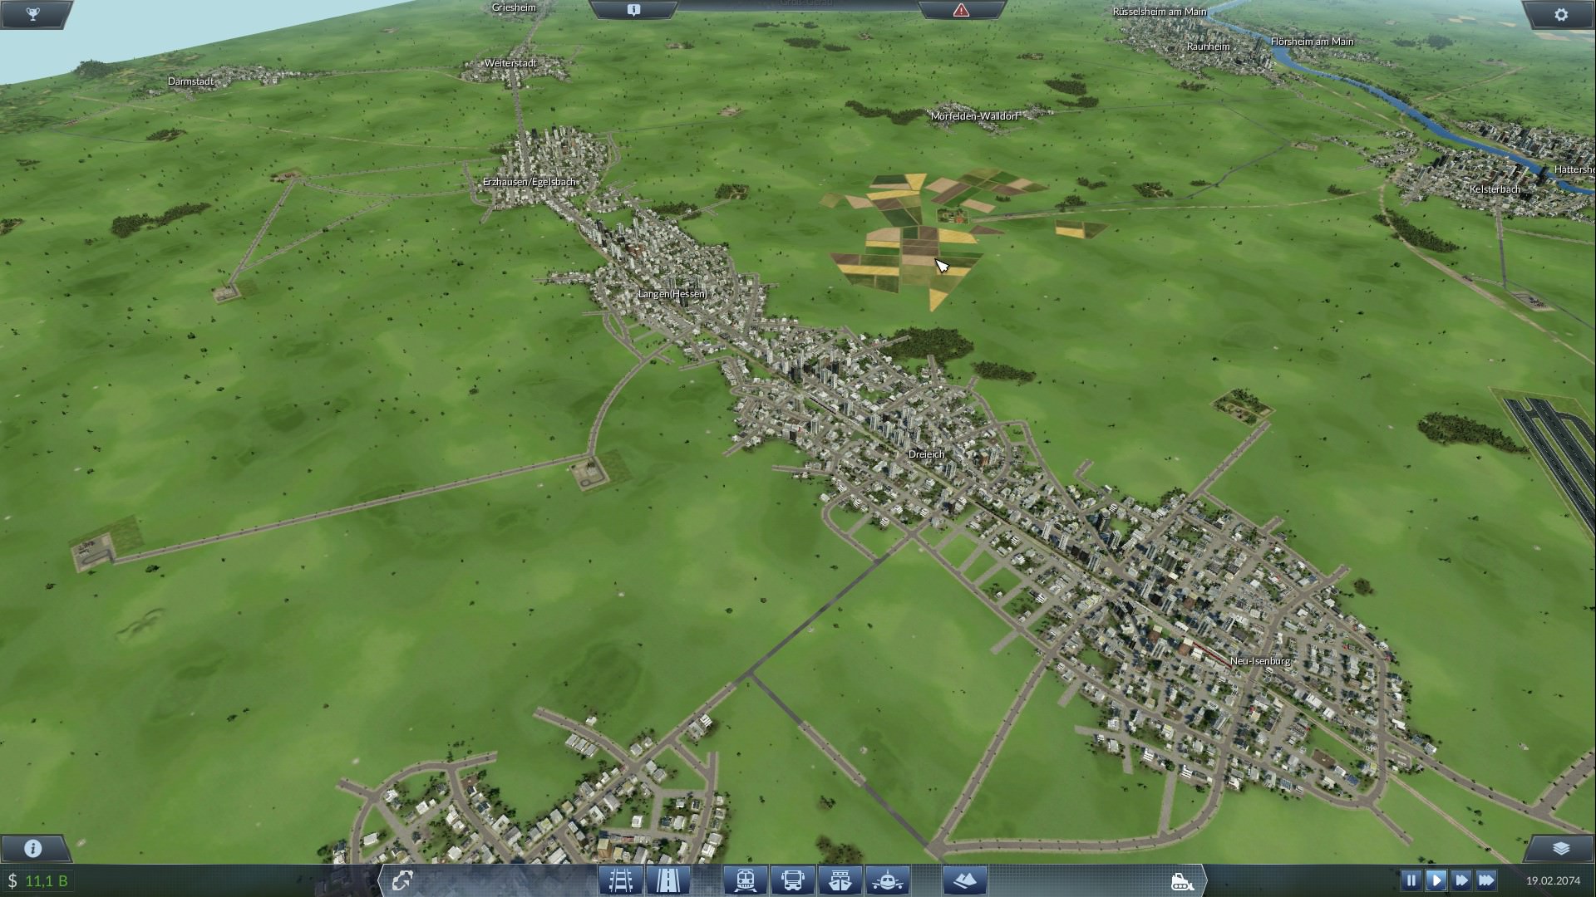Select the Kelsterbach town label
The height and width of the screenshot is (897, 1596).
1495,189
